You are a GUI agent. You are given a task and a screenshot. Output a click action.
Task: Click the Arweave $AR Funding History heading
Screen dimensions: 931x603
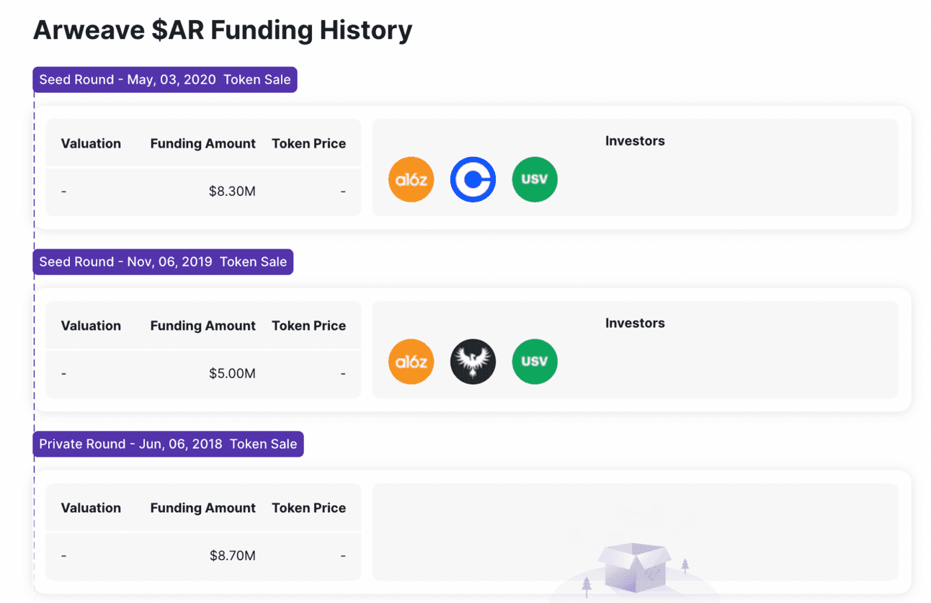coord(223,30)
